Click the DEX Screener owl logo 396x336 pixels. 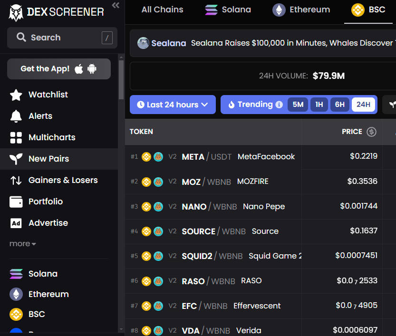click(x=16, y=13)
